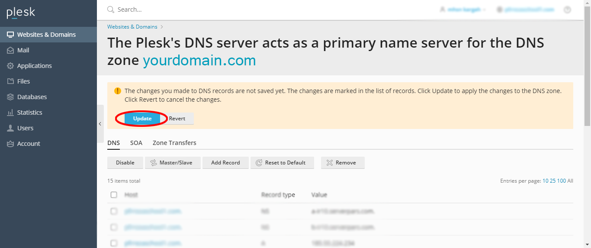Open the help icon in header
Image resolution: width=591 pixels, height=248 pixels.
(568, 10)
